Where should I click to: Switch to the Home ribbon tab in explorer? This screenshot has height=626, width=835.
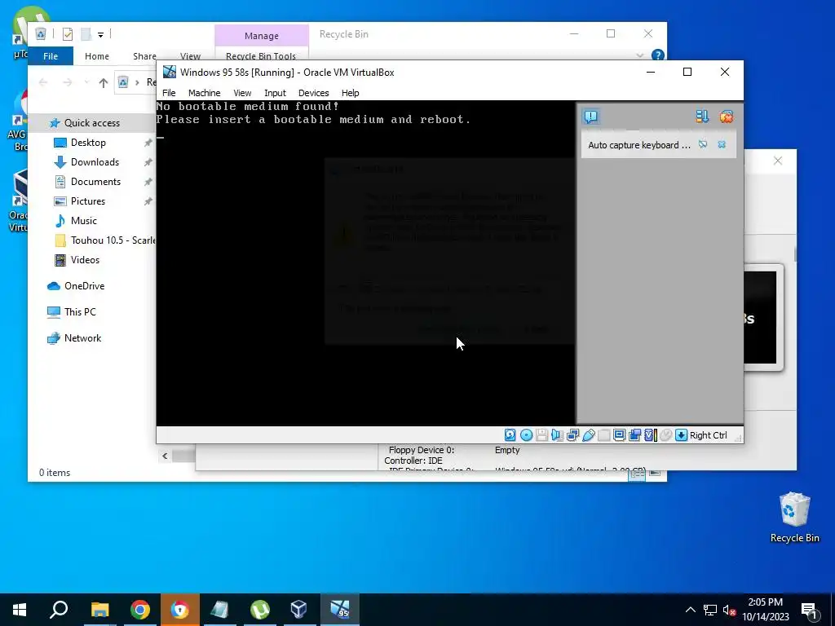pos(97,56)
